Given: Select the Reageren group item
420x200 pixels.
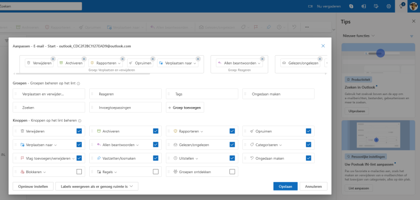Looking at the screenshot, I should point(125,94).
